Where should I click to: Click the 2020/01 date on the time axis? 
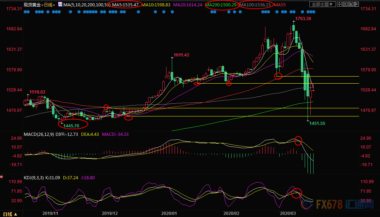pyautogui.click(x=169, y=213)
